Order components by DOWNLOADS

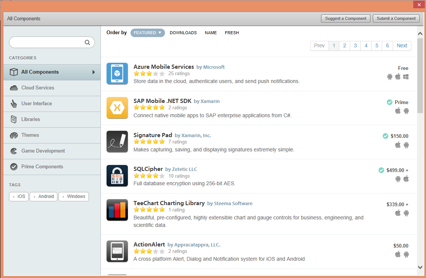coord(183,33)
